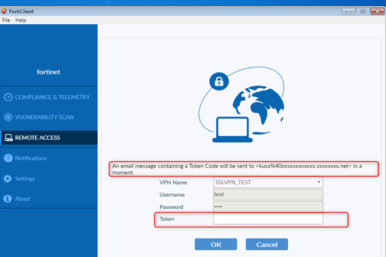Click the Token label

click(167, 219)
